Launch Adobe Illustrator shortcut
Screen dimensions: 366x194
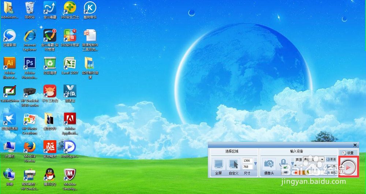10,68
